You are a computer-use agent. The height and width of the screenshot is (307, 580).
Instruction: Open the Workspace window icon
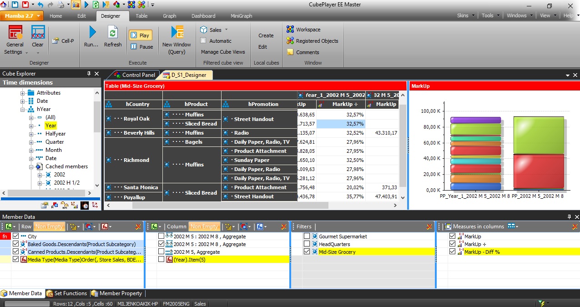coord(290,30)
